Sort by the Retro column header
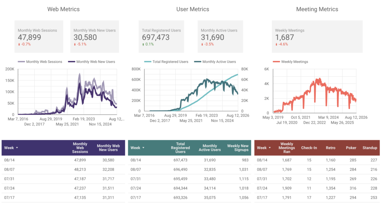This screenshot has height=207, width=384. tap(330, 148)
